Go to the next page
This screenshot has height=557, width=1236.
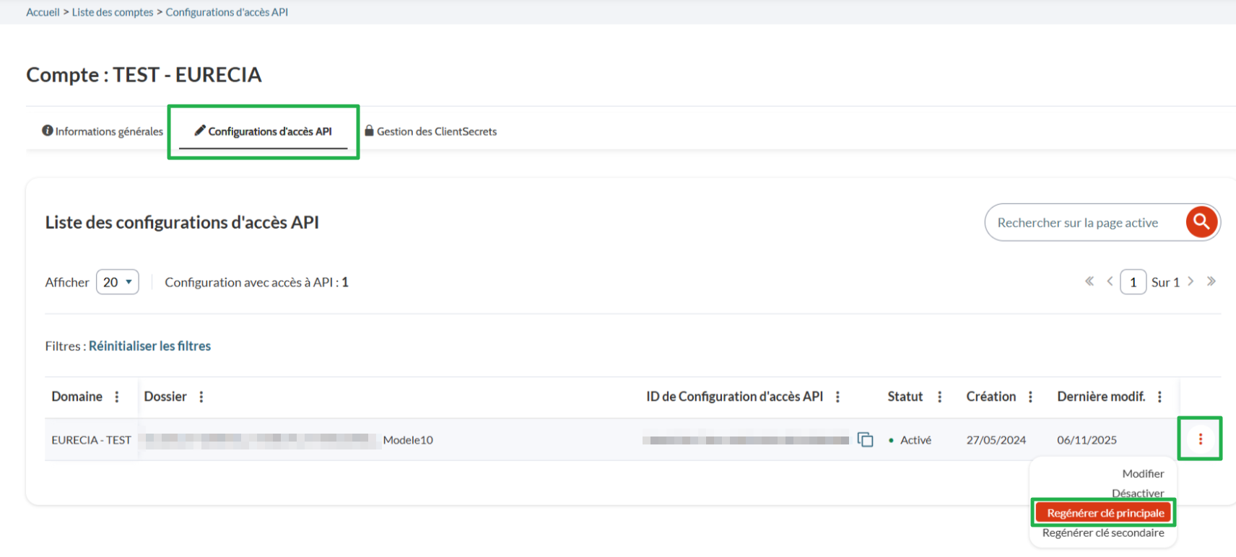(x=1191, y=281)
